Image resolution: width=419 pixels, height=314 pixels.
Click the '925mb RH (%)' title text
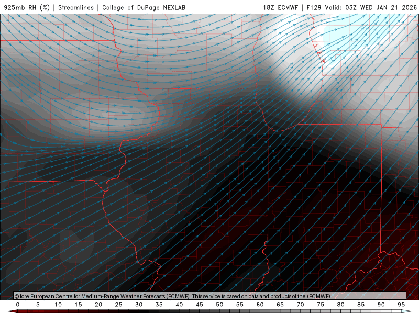(27, 7)
